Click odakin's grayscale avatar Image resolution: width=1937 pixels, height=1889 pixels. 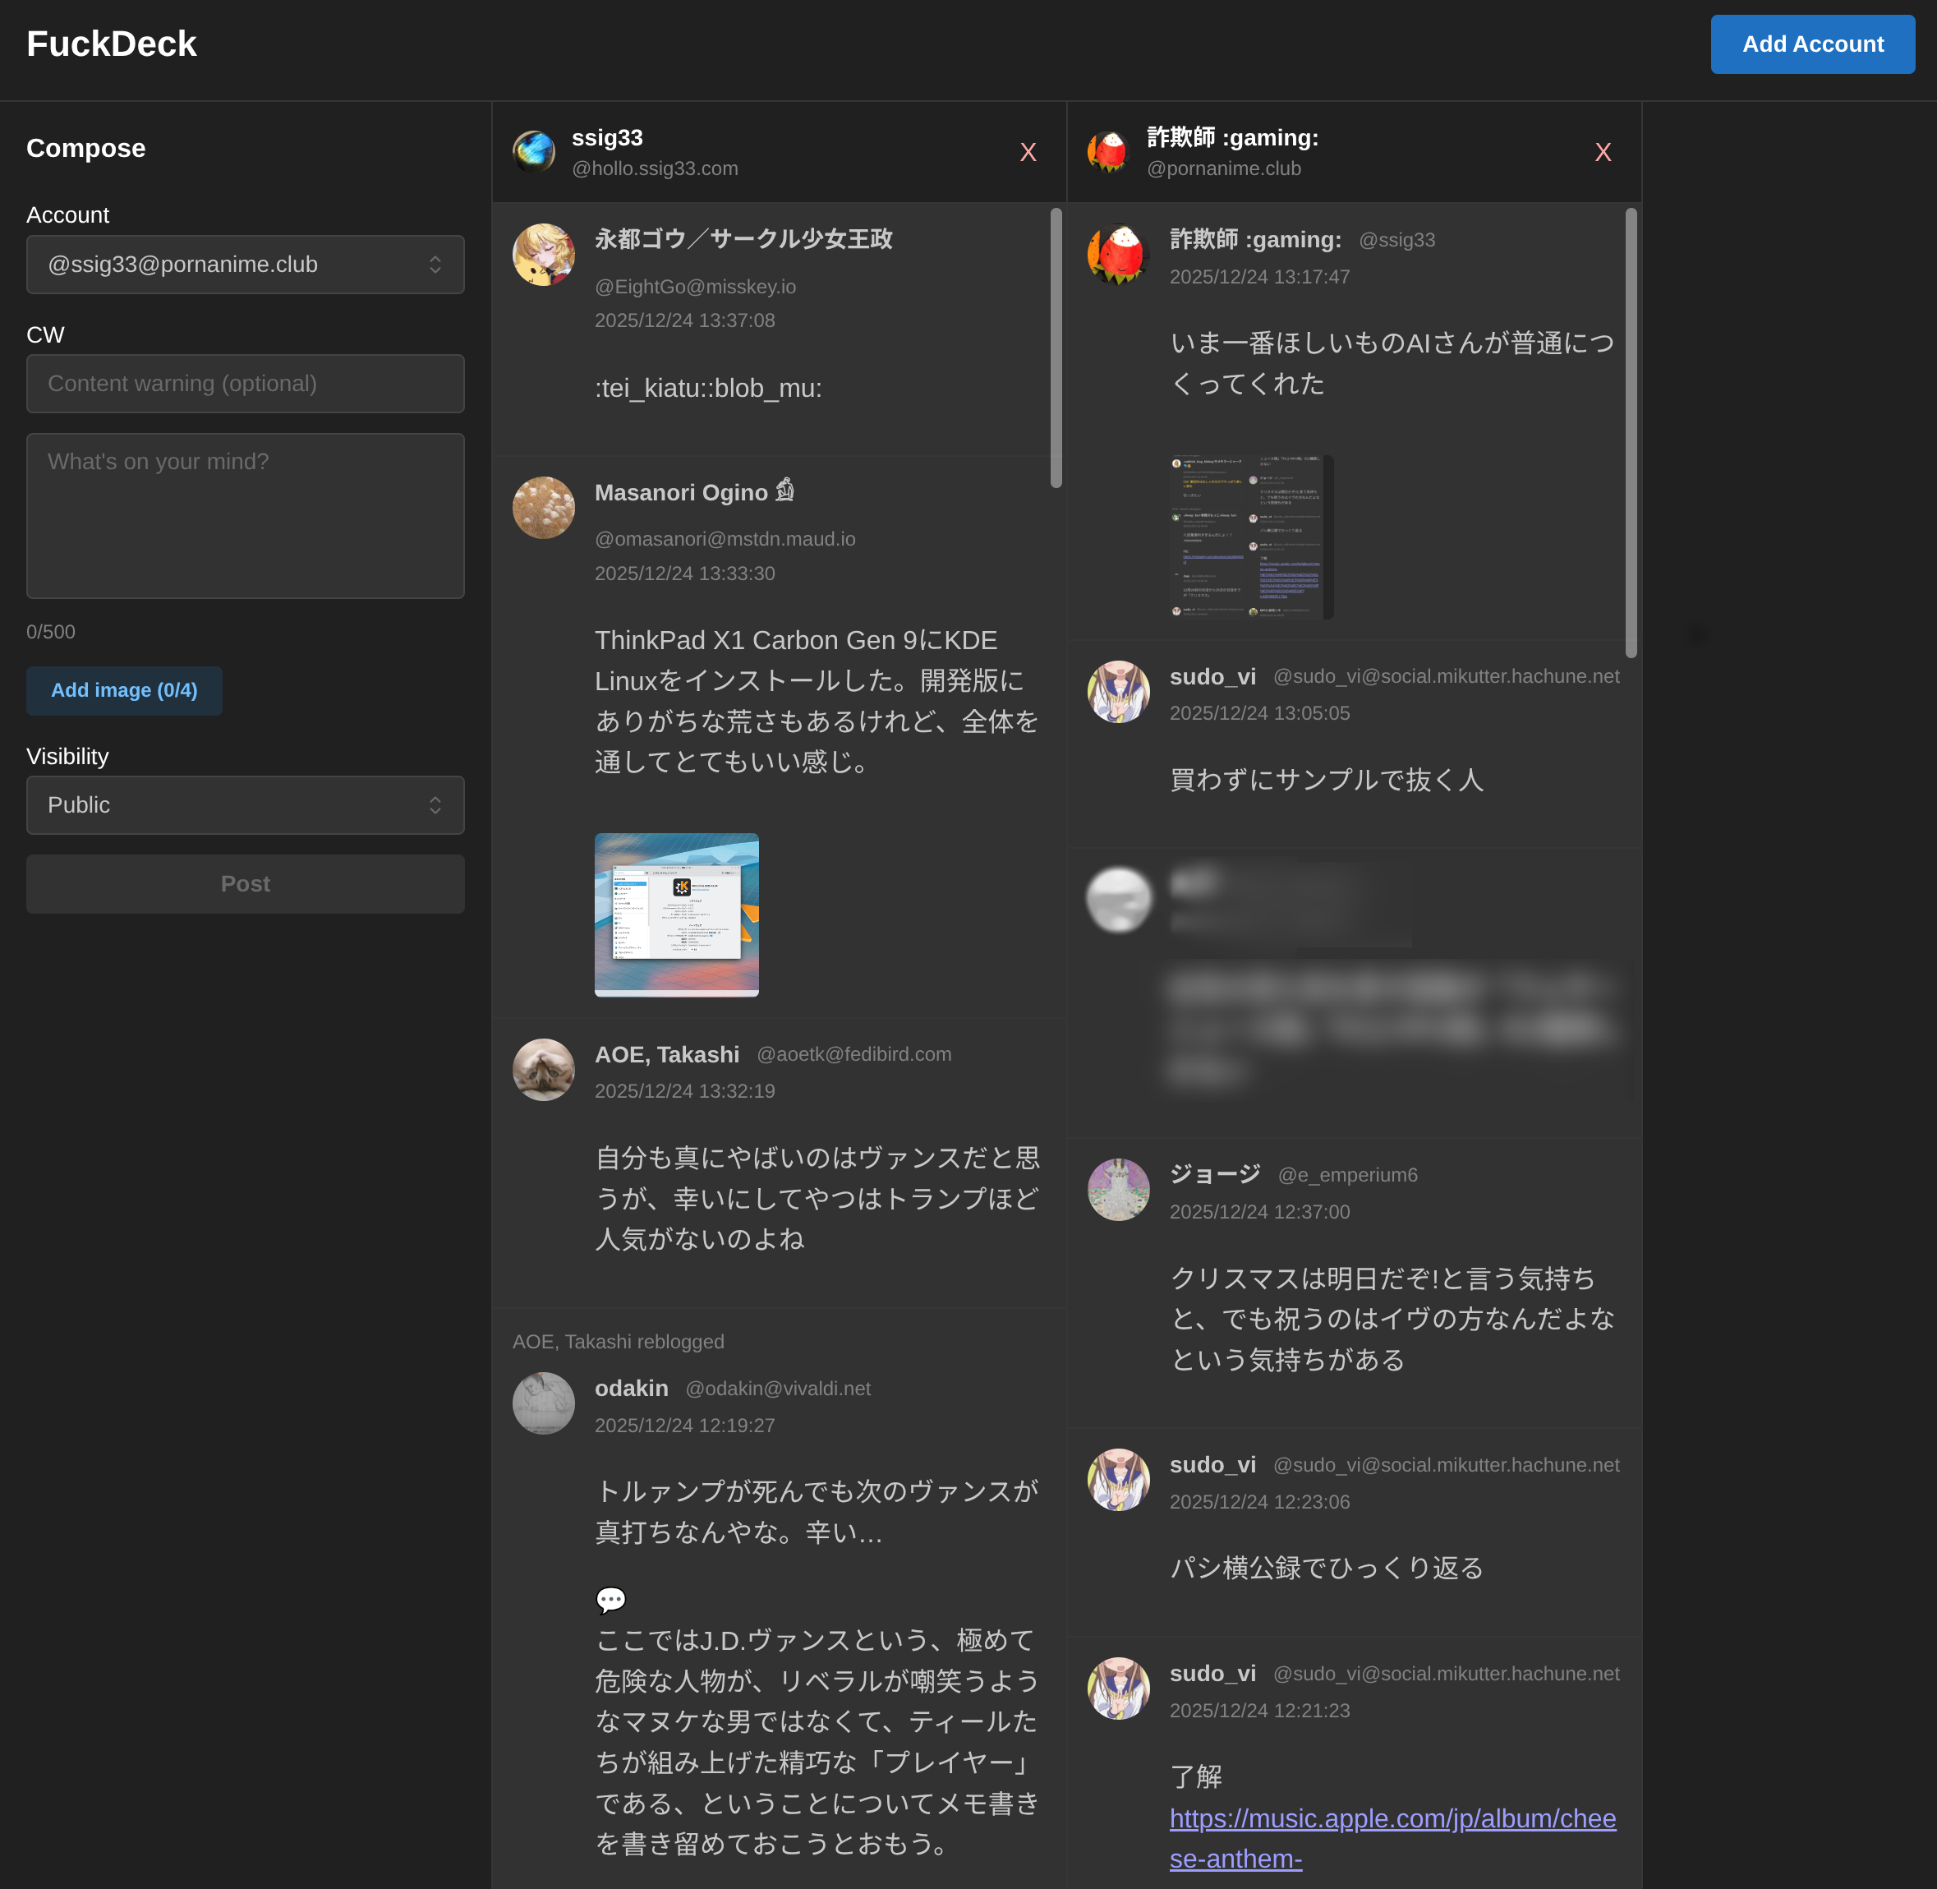544,1403
